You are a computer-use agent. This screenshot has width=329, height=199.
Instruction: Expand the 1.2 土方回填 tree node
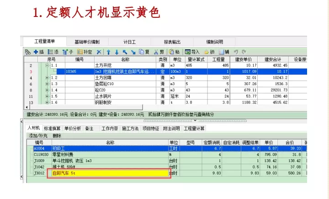coord(47,78)
